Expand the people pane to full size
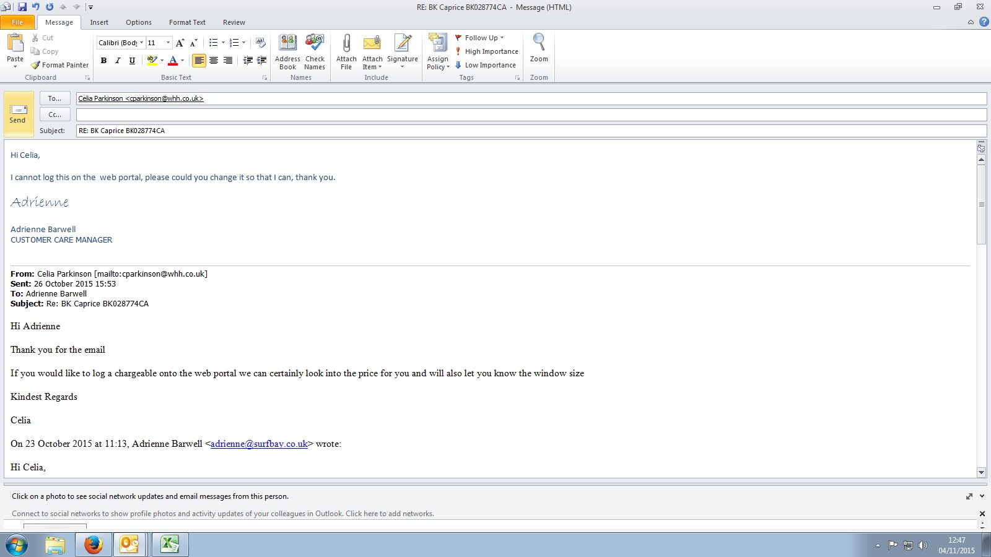 pyautogui.click(x=969, y=496)
